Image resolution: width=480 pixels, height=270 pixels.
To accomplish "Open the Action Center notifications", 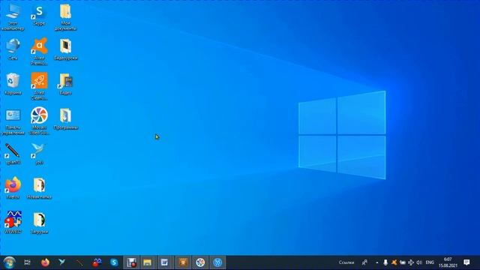I will click(466, 262).
